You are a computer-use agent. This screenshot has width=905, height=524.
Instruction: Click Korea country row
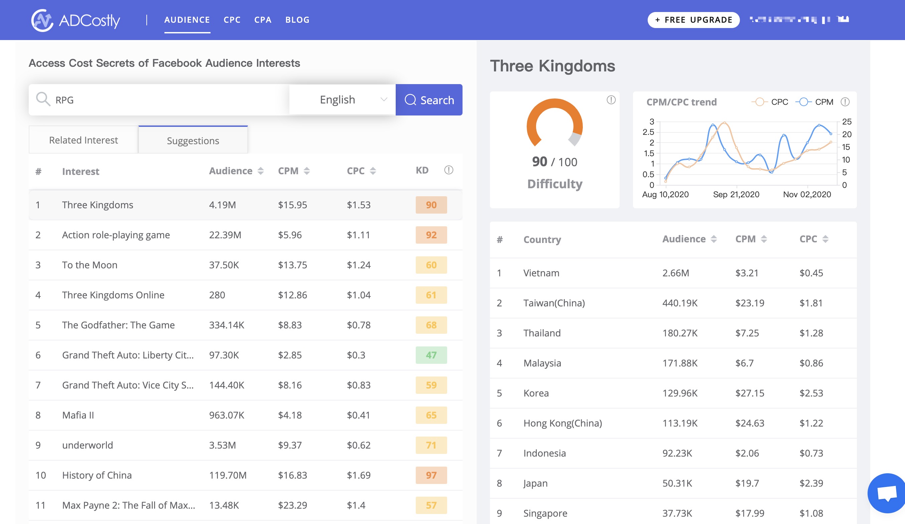pyautogui.click(x=673, y=393)
